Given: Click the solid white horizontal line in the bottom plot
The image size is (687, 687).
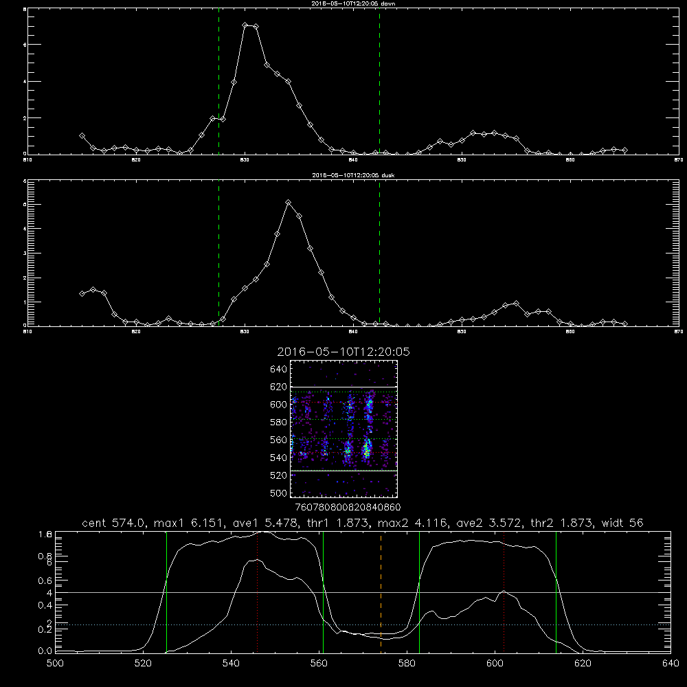Looking at the screenshot, I should [363, 592].
